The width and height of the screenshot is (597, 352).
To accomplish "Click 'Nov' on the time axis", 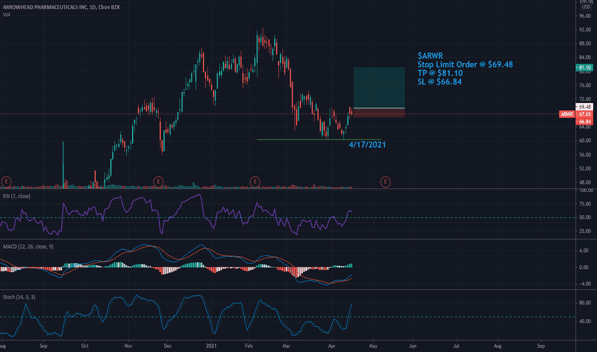I will click(128, 346).
